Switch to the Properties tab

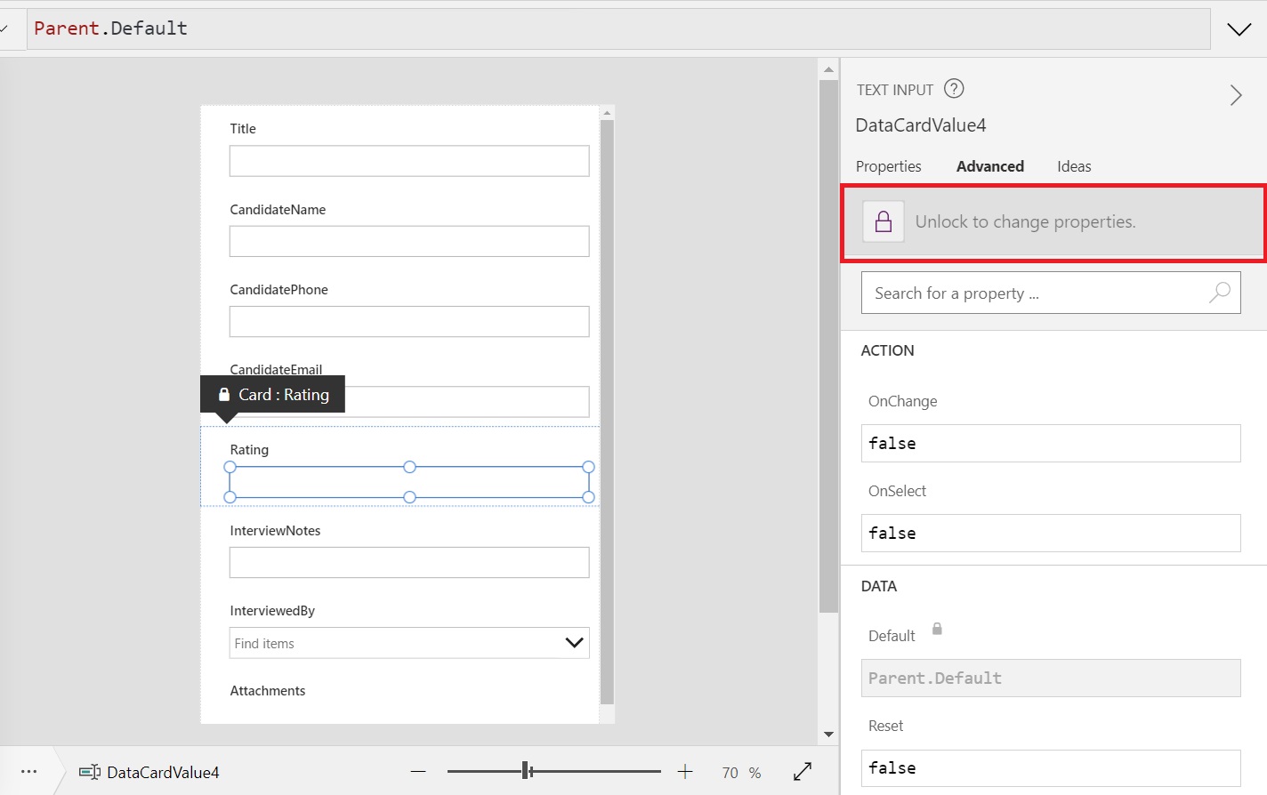point(888,166)
